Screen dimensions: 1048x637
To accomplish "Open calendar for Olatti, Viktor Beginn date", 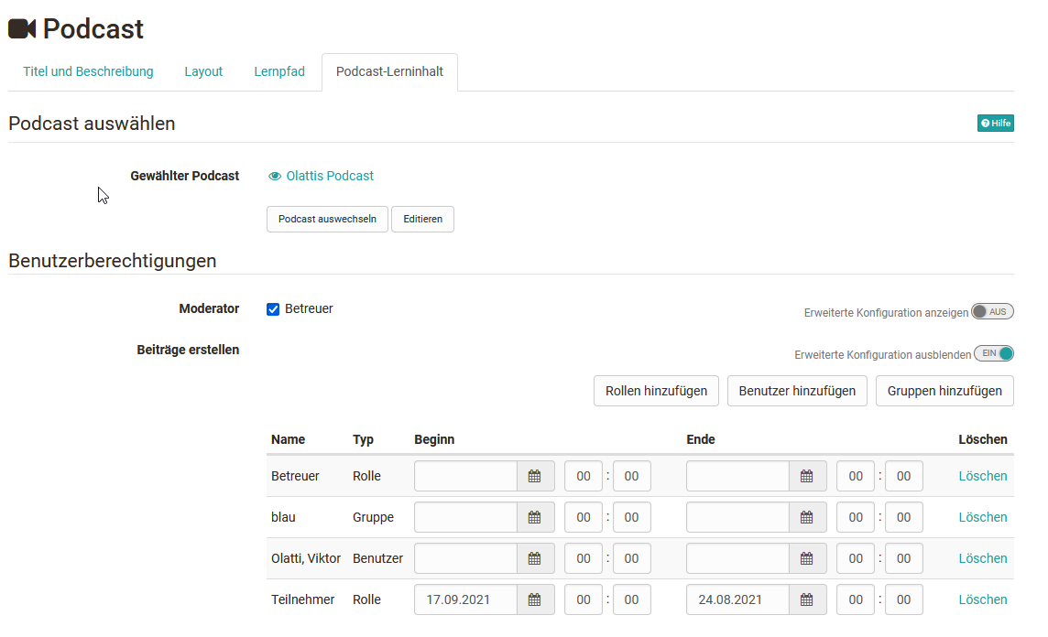I will 535,558.
